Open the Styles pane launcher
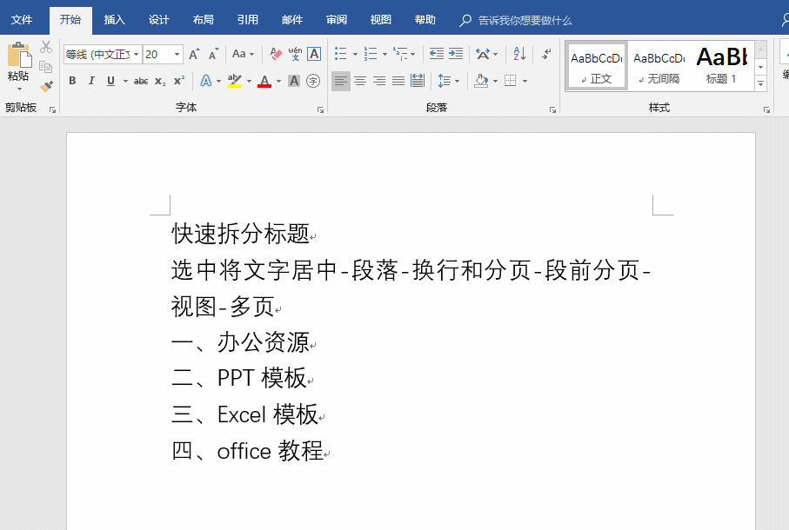This screenshot has height=530, width=789. pos(766,109)
